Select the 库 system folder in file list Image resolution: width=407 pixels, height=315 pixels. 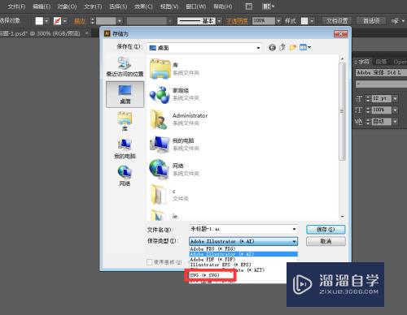point(174,69)
